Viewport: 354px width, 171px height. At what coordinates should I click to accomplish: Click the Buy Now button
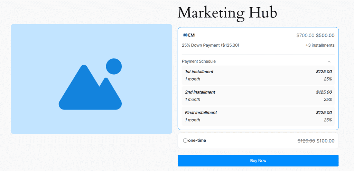(258, 161)
